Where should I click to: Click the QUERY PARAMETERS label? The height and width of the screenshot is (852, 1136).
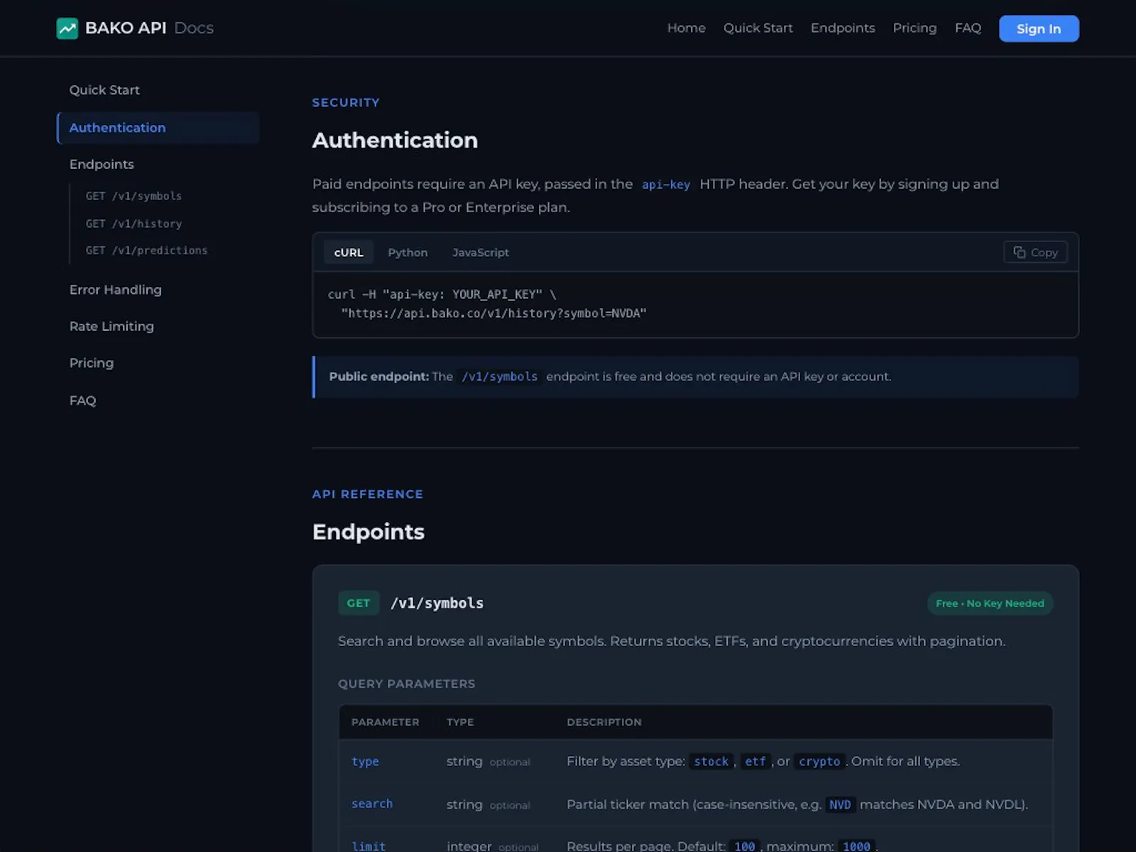407,684
